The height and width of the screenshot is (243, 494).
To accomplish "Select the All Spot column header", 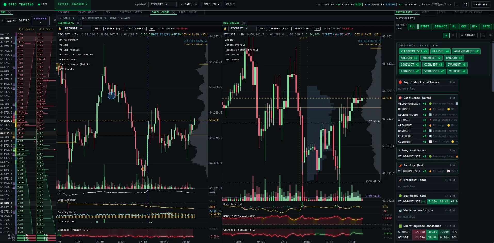I will tap(46, 29).
